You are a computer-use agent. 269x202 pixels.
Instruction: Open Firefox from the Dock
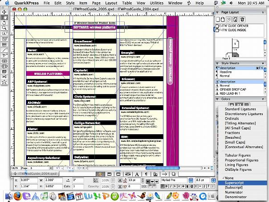tap(18, 196)
